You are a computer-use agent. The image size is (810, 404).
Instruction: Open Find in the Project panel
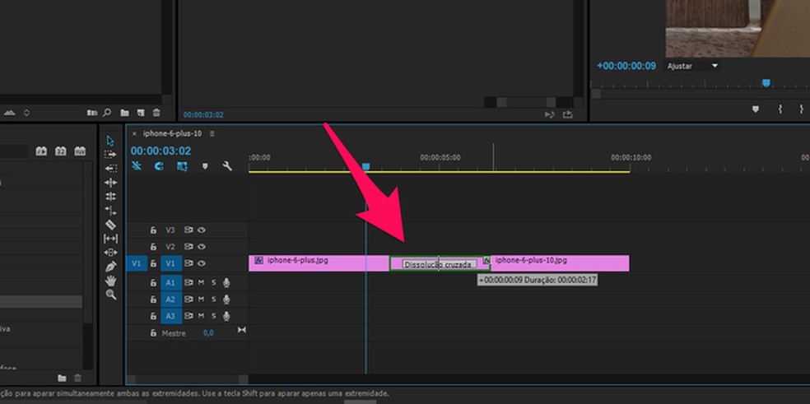[107, 112]
